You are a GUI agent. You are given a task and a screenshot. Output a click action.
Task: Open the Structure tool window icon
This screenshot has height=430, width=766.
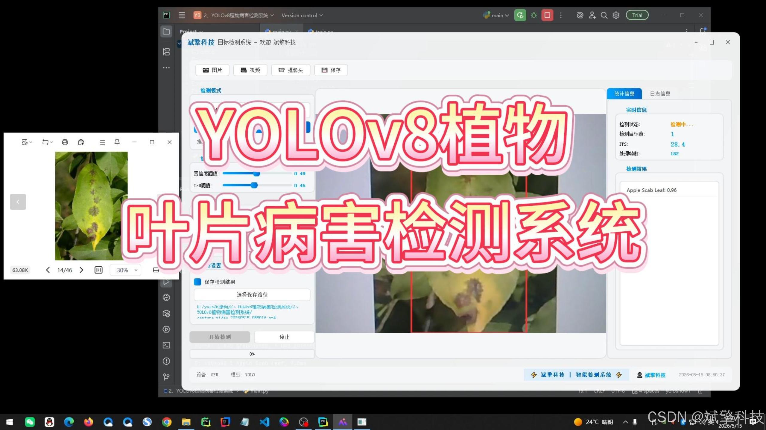166,52
